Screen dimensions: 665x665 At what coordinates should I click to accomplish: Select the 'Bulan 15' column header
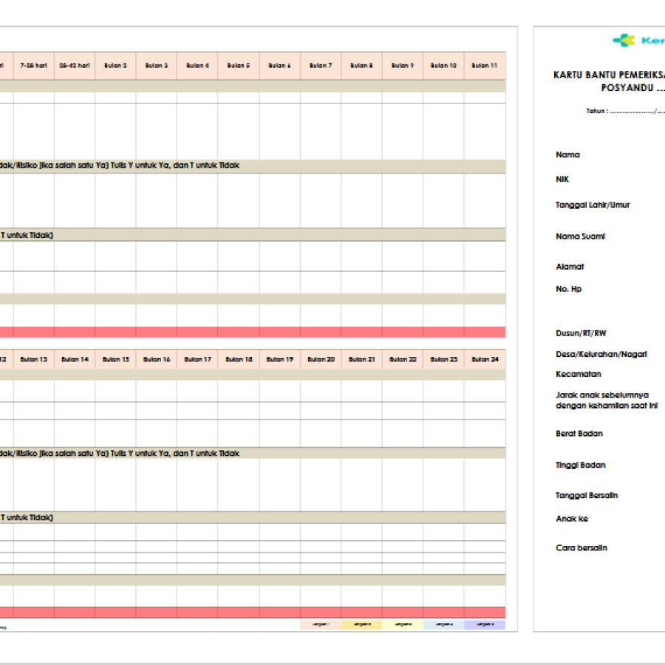[115, 359]
